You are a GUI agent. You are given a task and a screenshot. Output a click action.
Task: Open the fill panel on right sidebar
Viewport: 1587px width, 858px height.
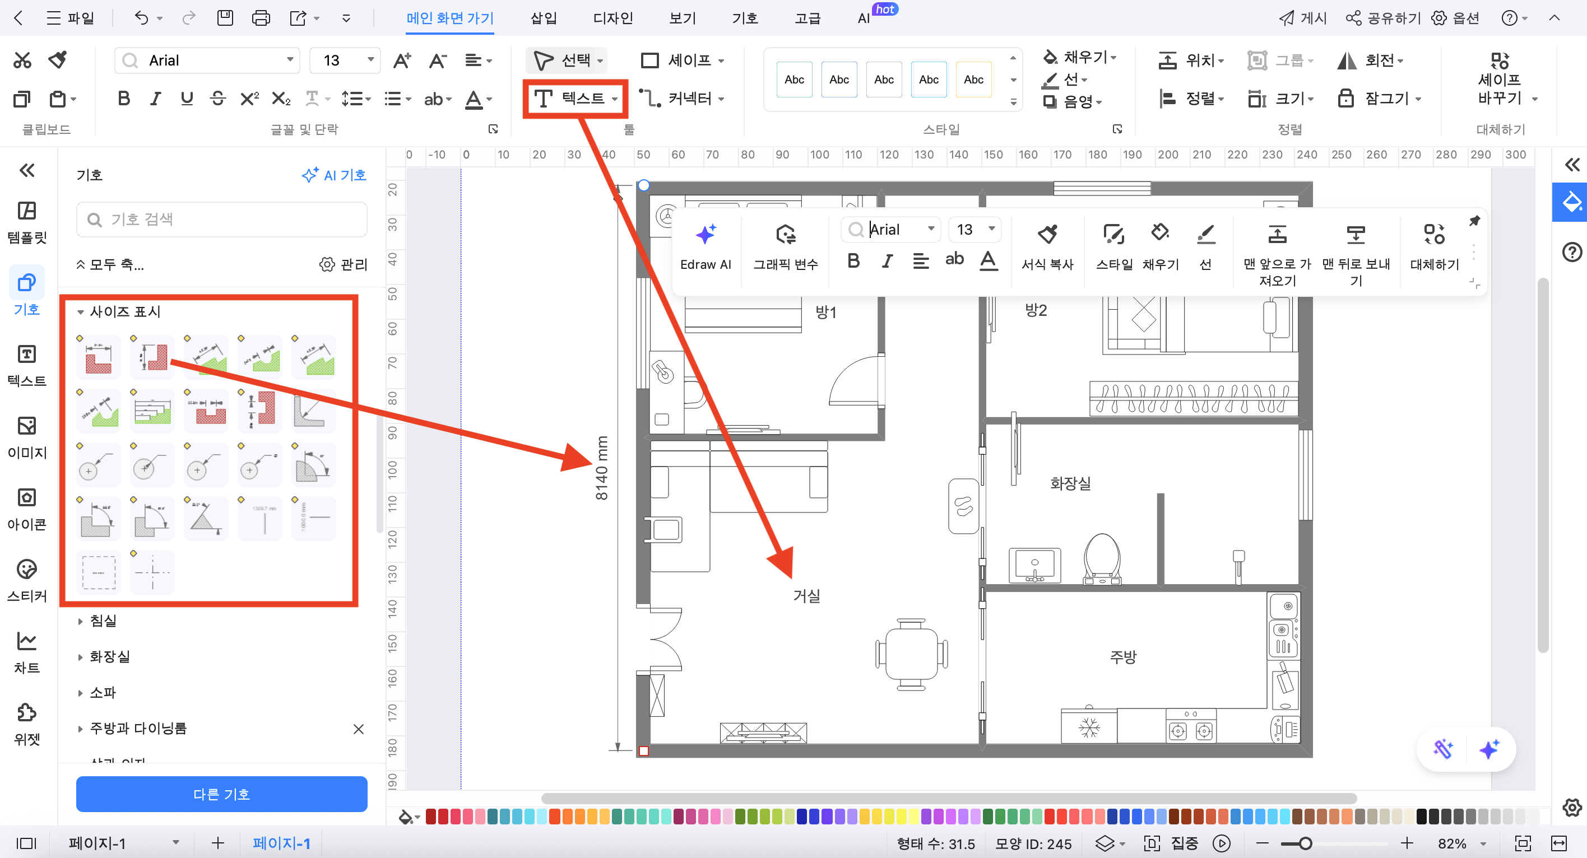pos(1570,202)
